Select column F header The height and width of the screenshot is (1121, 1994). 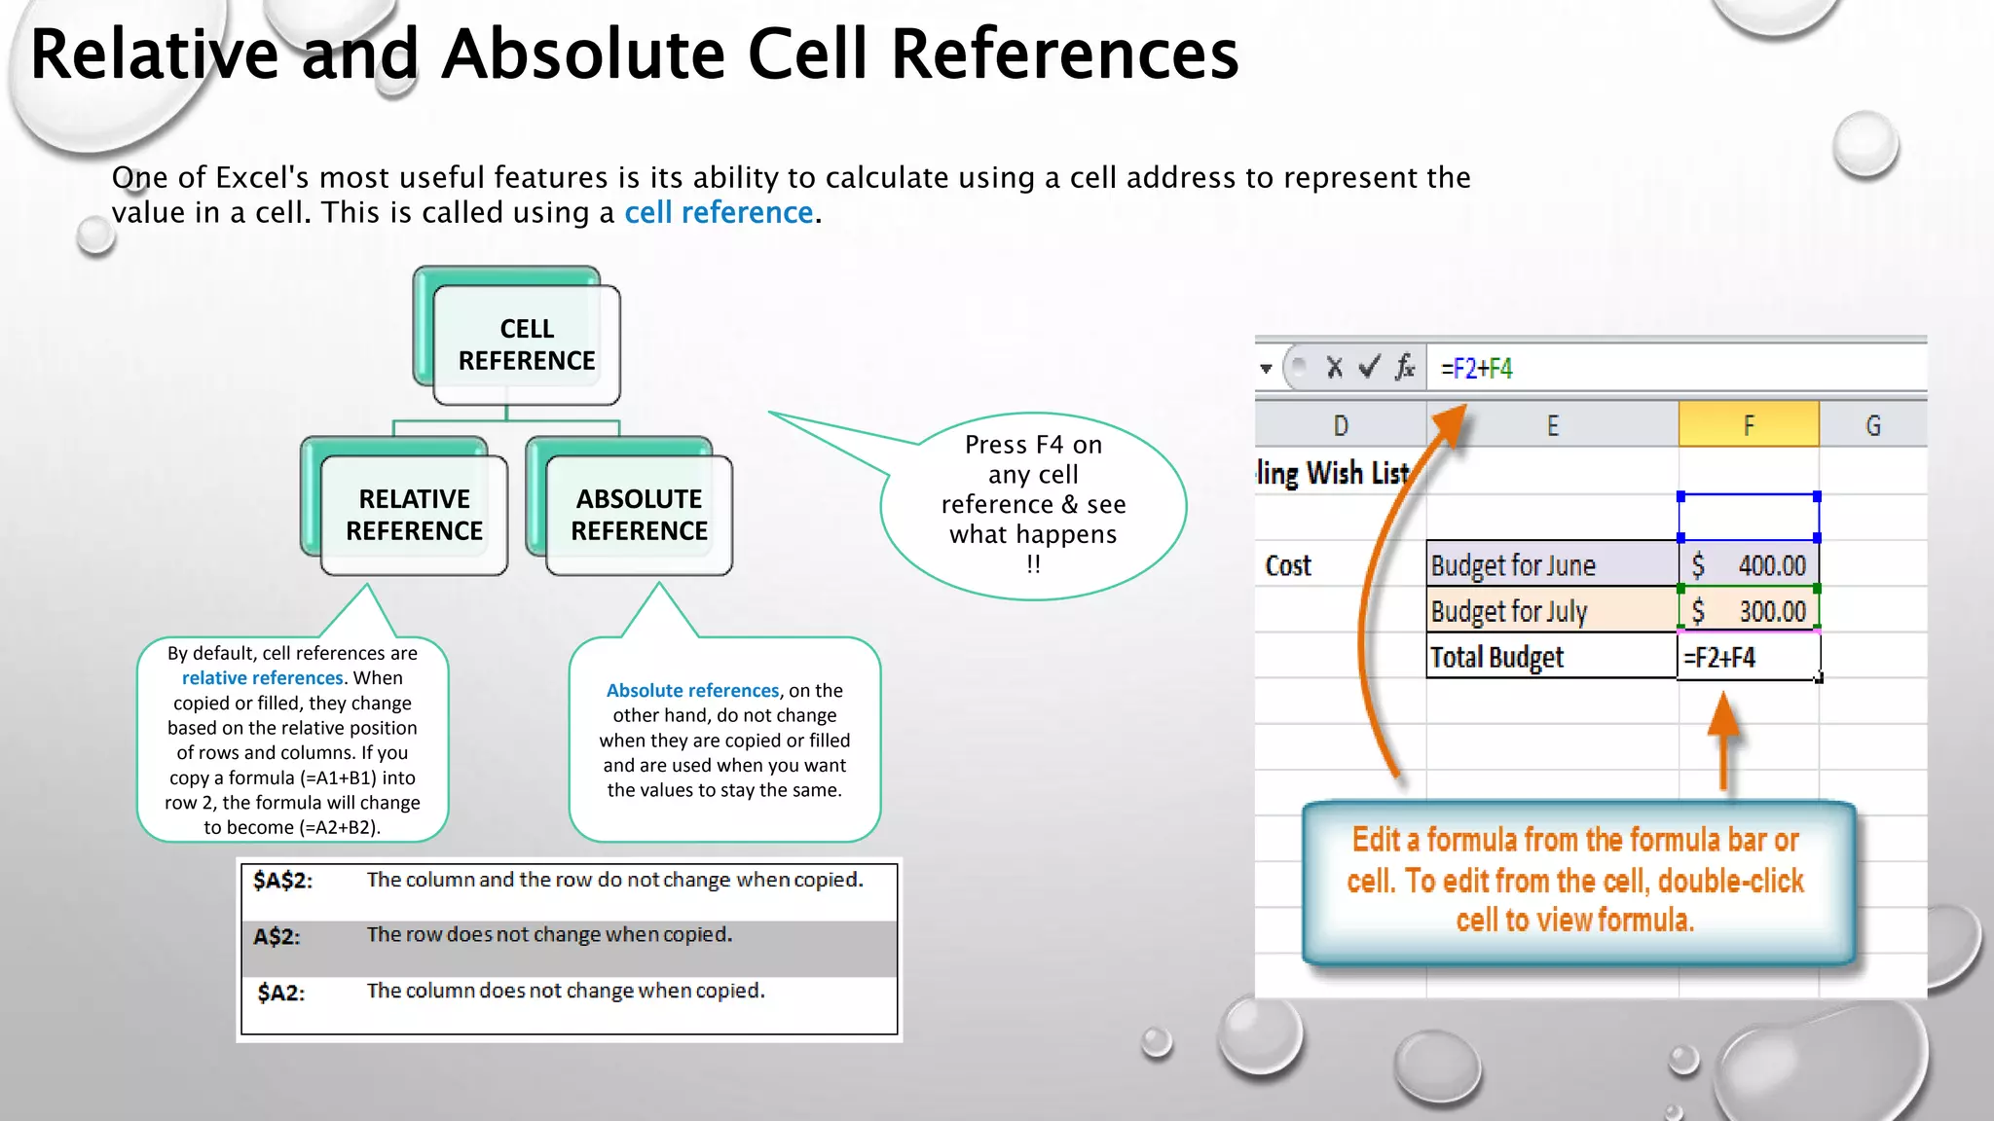(1749, 425)
